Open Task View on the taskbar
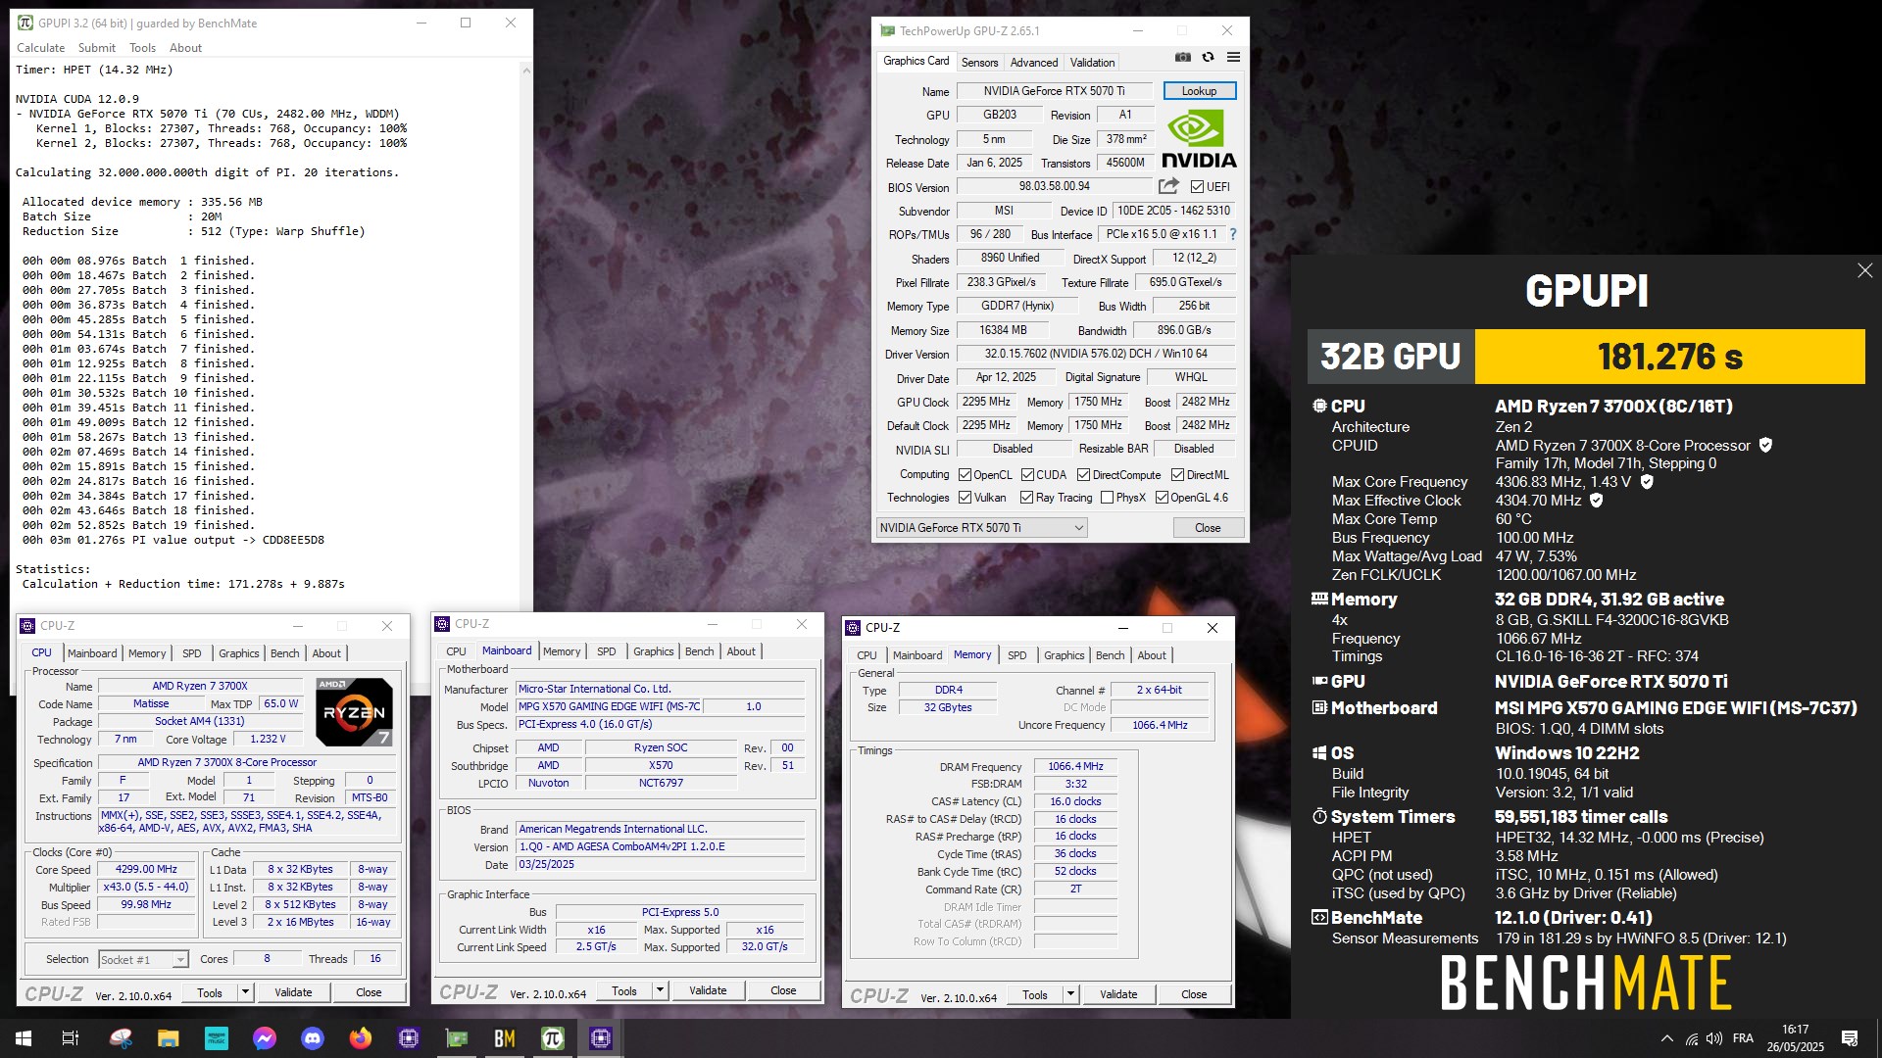This screenshot has width=1882, height=1058. pos(71,1038)
